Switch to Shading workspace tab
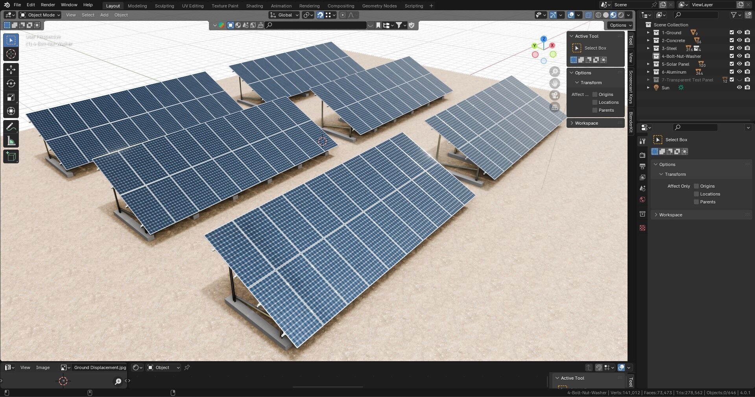This screenshot has height=397, width=755. tap(255, 6)
